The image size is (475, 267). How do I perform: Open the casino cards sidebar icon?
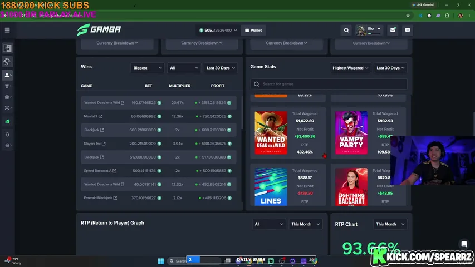[x=7, y=48]
